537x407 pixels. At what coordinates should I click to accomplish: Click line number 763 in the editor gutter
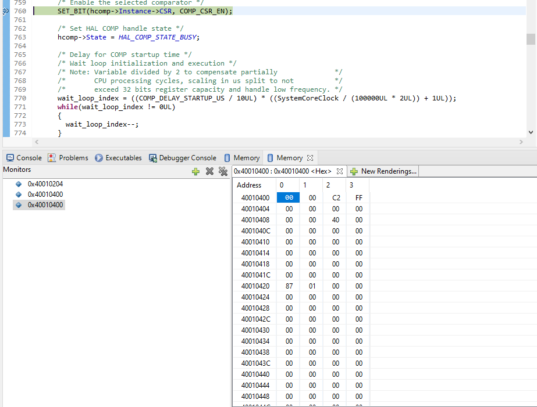(20, 37)
